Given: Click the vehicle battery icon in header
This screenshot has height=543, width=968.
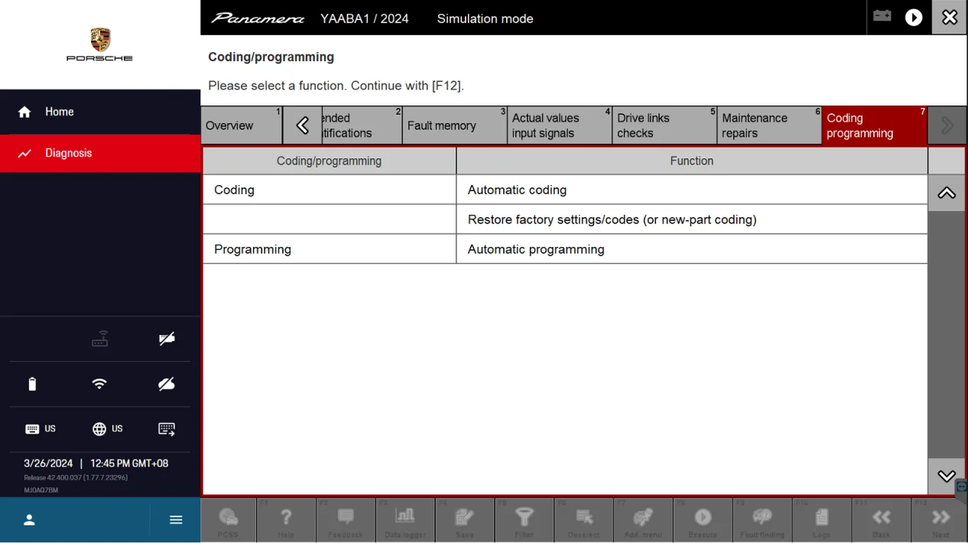Looking at the screenshot, I should [x=882, y=17].
